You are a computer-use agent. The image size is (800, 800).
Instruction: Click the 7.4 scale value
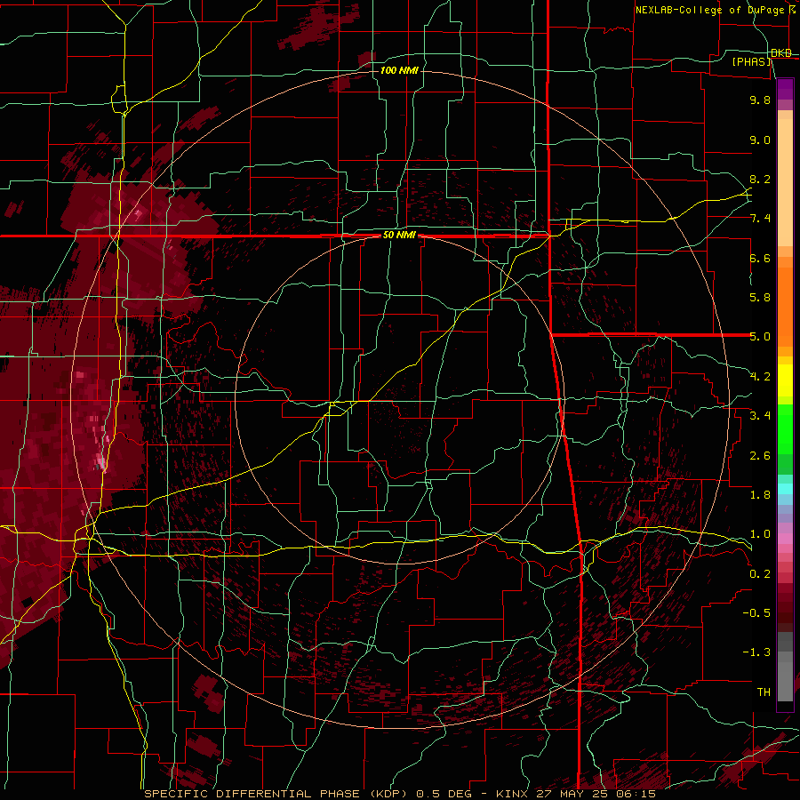point(760,219)
